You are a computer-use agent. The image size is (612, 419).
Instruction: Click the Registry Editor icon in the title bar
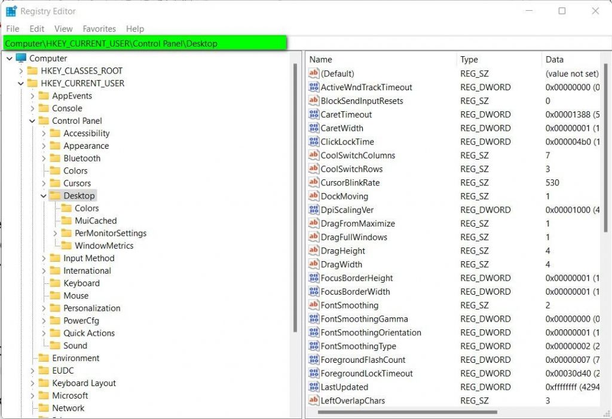click(x=11, y=11)
